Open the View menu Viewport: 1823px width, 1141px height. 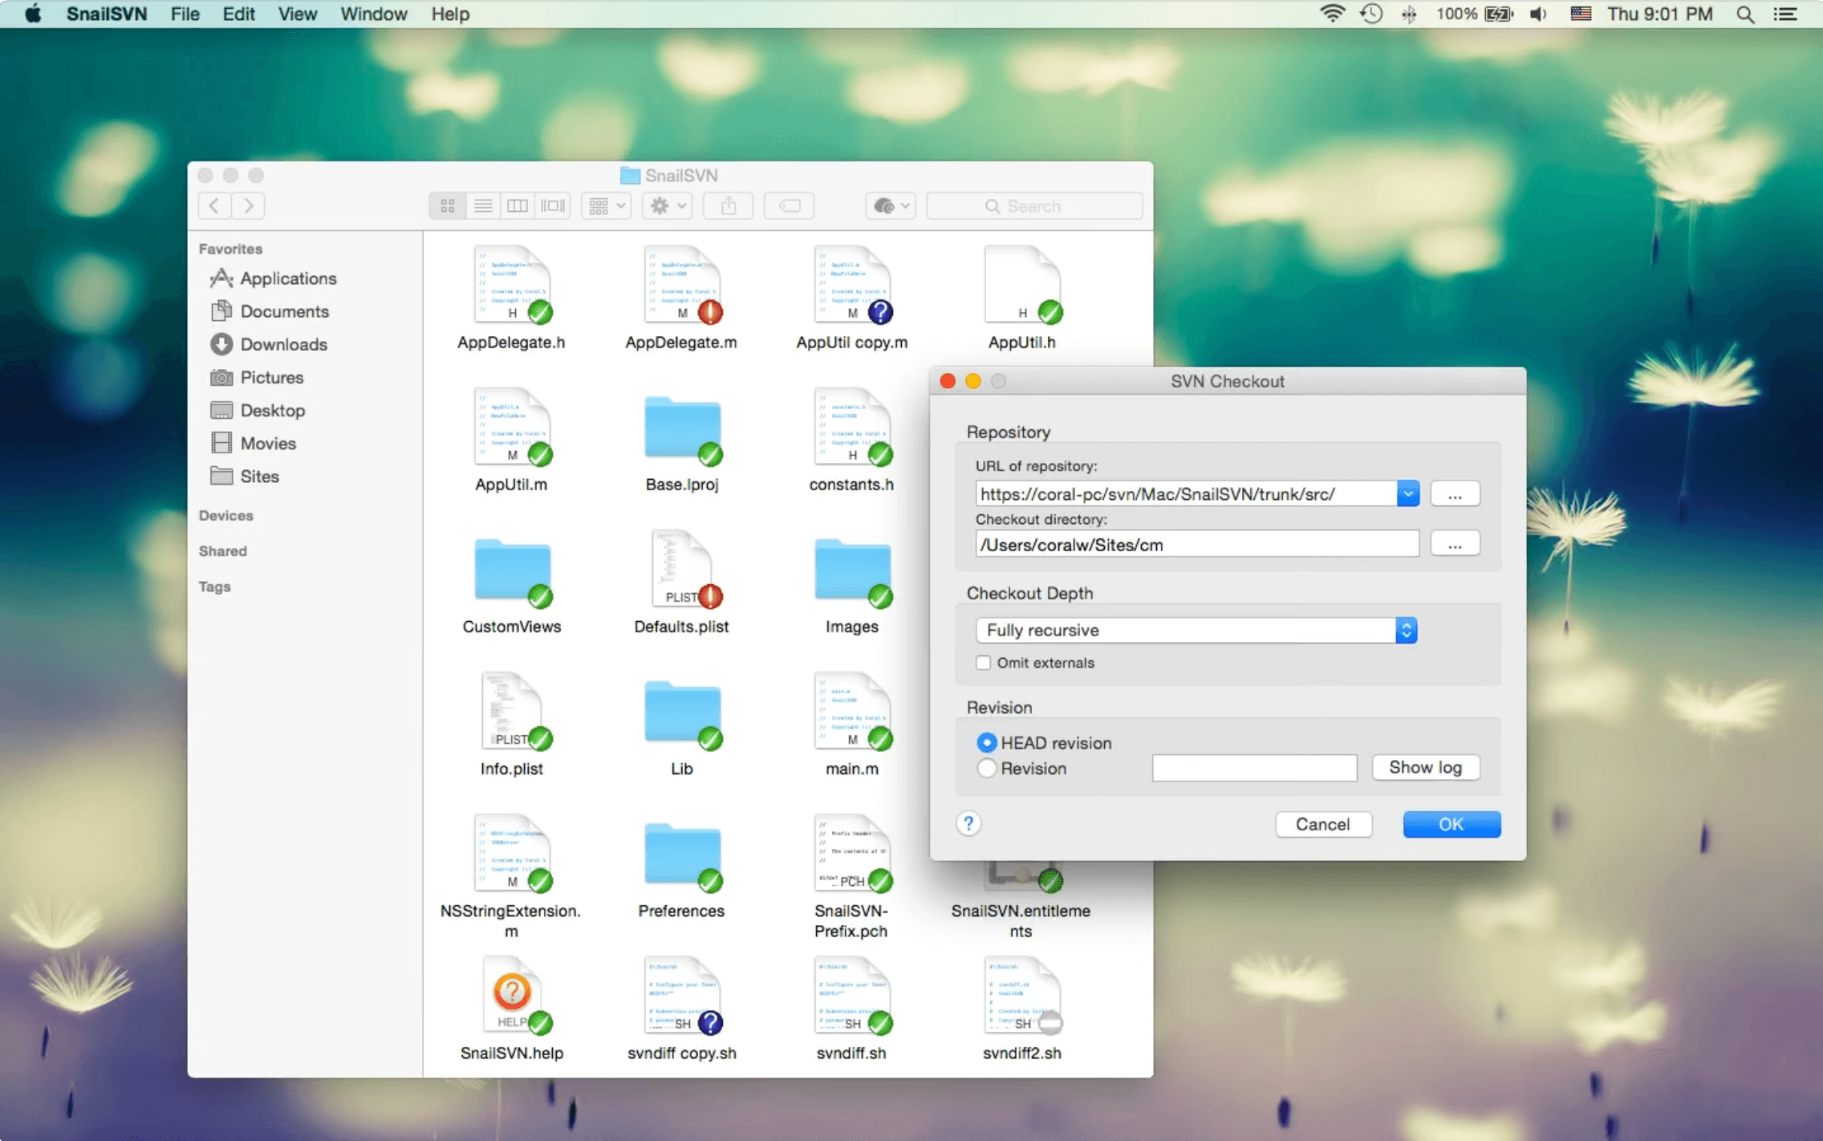[x=297, y=14]
